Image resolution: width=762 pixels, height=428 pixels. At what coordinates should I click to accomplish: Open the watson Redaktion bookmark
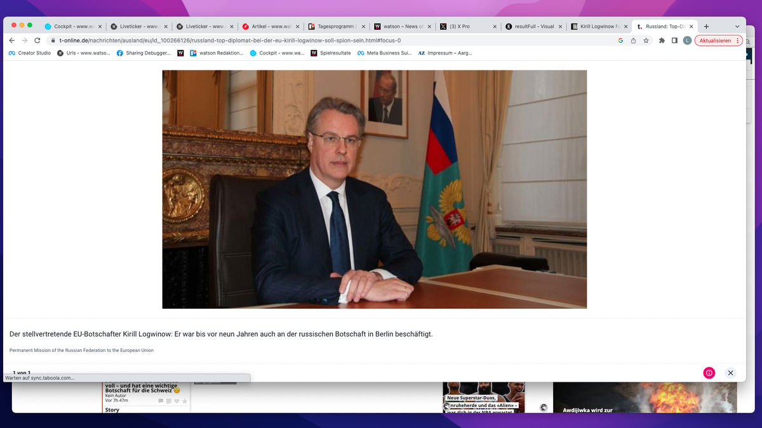pos(217,53)
